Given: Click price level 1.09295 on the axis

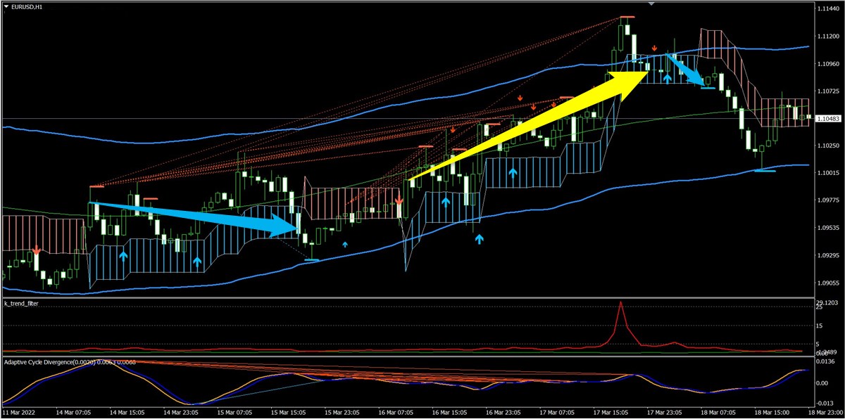Looking at the screenshot, I should point(827,255).
